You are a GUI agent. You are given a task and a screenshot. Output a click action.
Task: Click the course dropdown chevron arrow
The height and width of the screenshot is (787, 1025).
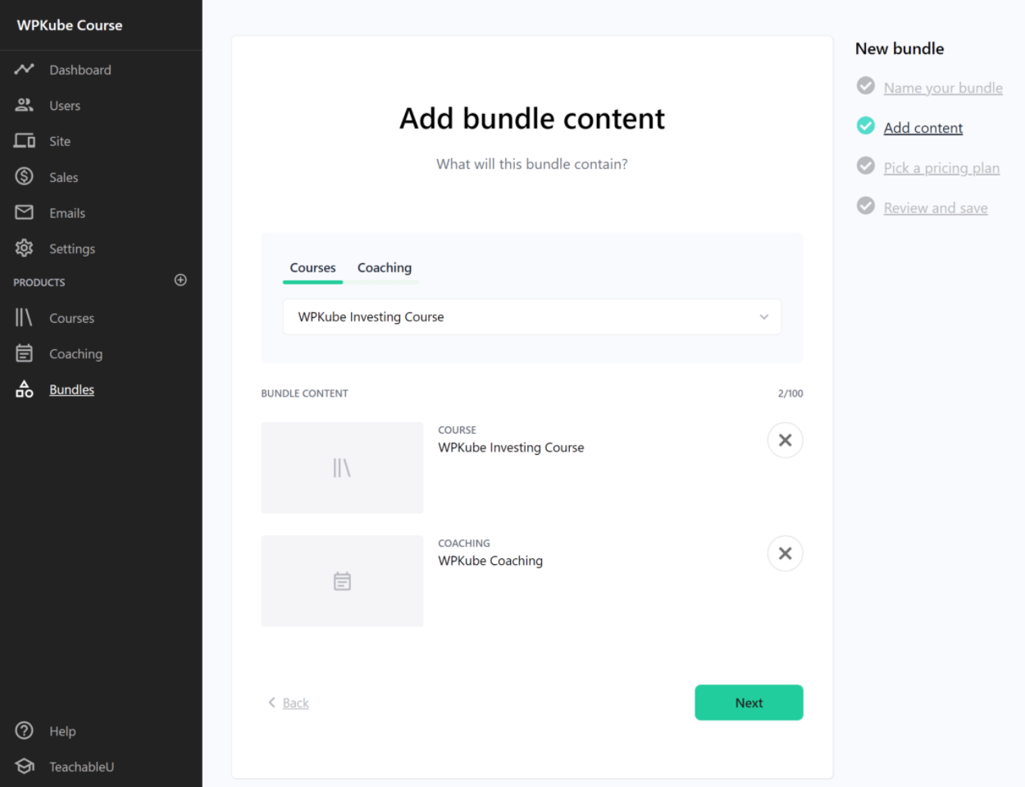point(763,316)
